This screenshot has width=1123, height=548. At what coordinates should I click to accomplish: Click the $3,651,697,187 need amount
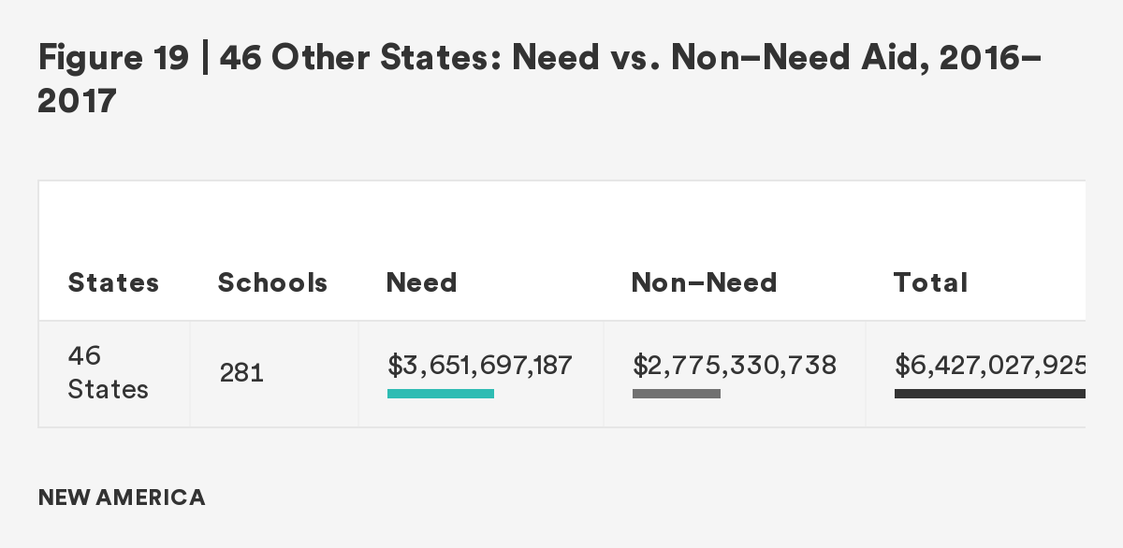[479, 364]
